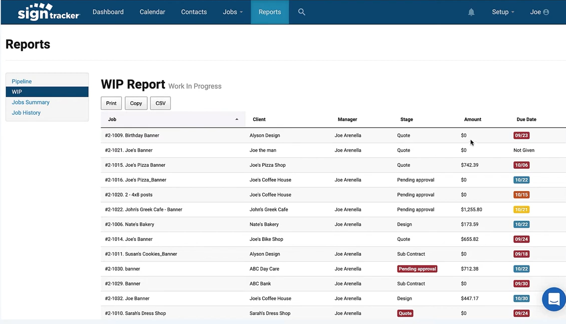Click client ABC Day Care
This screenshot has width=566, height=324.
click(264, 269)
